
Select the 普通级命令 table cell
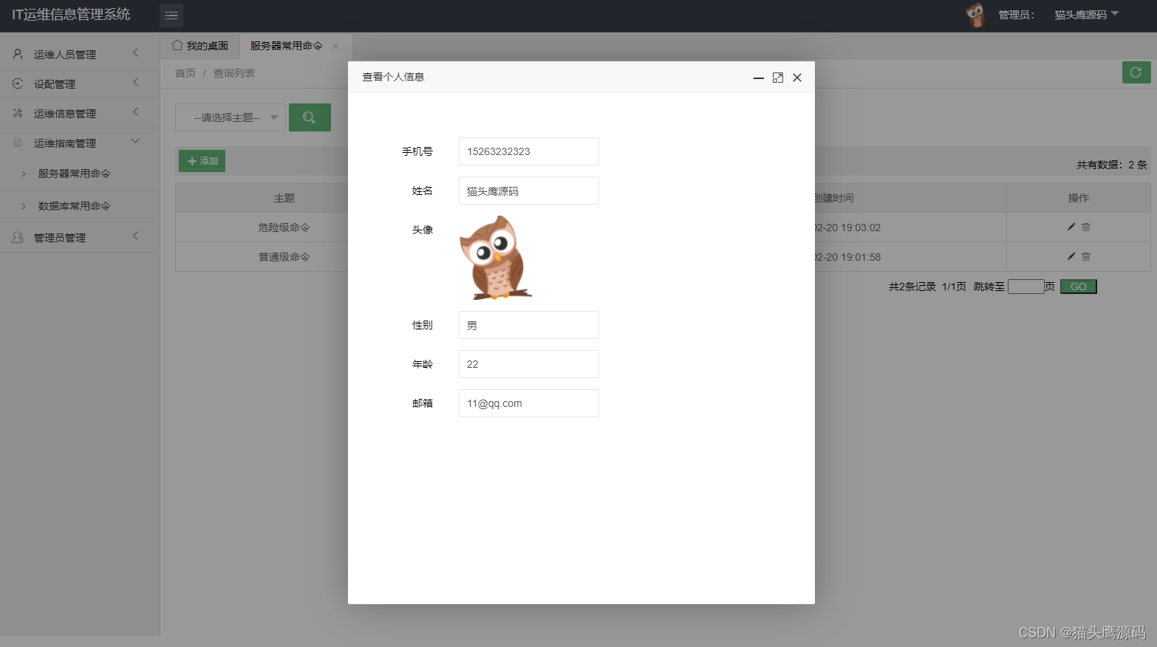pyautogui.click(x=284, y=257)
